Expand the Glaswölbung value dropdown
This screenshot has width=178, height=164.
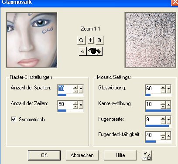168,89
